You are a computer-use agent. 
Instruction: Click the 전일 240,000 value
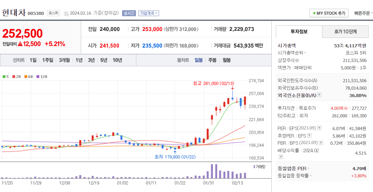(x=109, y=29)
